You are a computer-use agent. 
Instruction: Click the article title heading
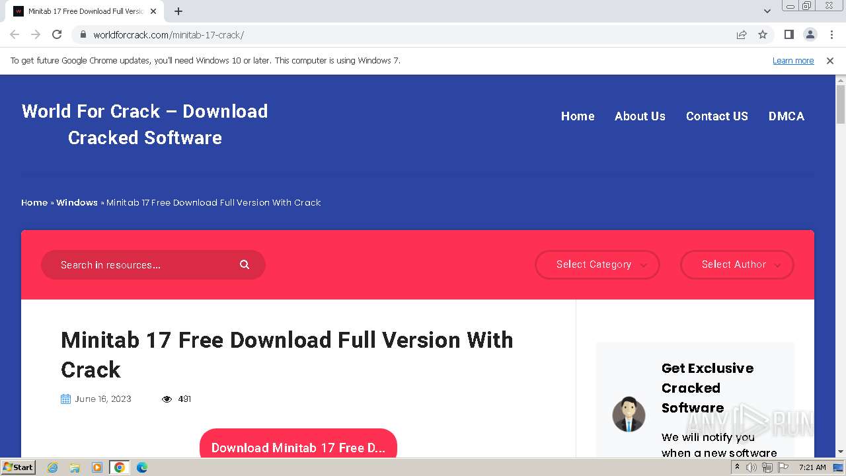click(287, 354)
